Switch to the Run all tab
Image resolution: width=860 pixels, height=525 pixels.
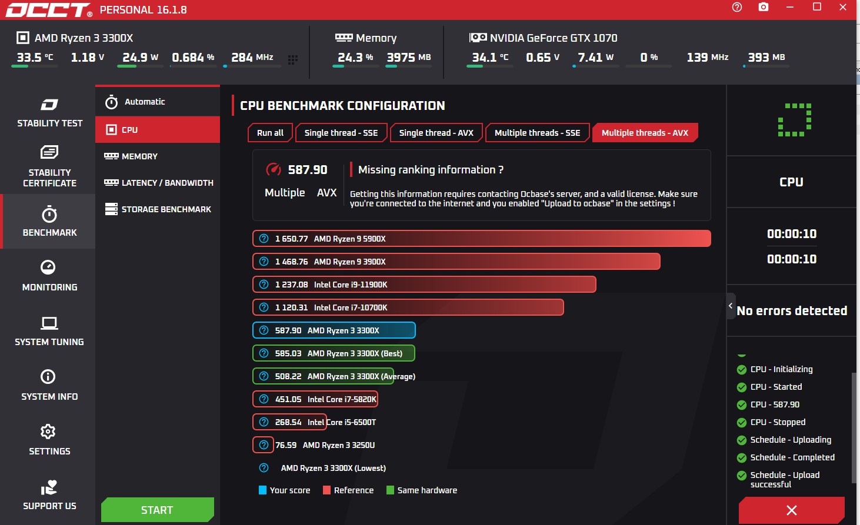tap(270, 133)
